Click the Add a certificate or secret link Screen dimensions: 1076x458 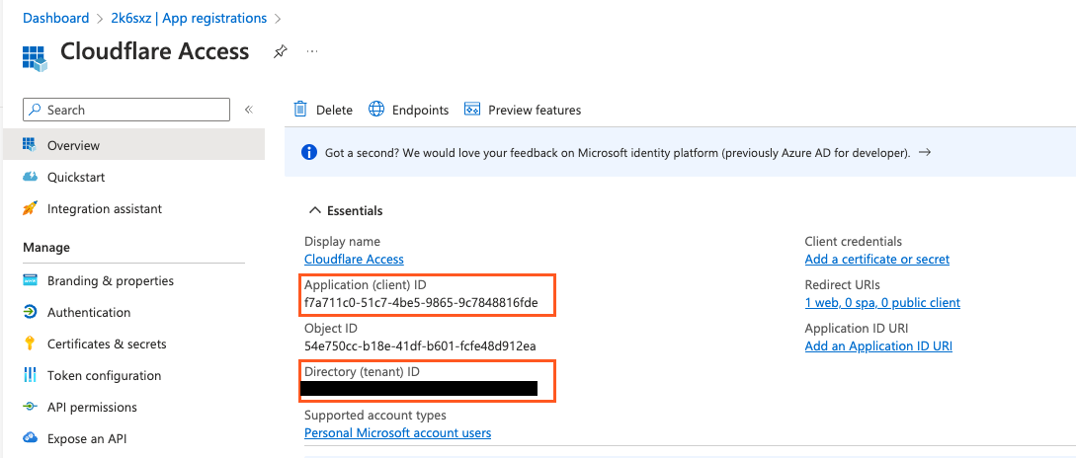876,259
